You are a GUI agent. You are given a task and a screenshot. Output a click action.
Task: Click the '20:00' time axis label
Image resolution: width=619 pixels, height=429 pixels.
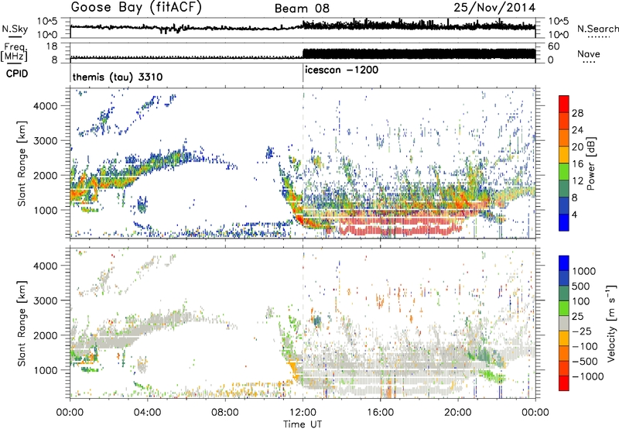coord(457,413)
